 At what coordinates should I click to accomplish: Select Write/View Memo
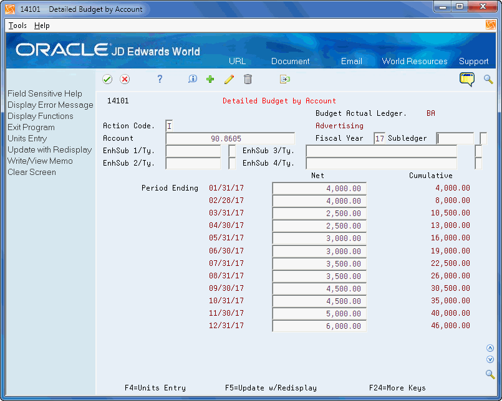coord(40,161)
